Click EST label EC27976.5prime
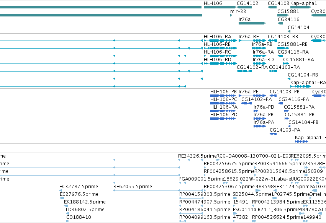 tap(79, 194)
